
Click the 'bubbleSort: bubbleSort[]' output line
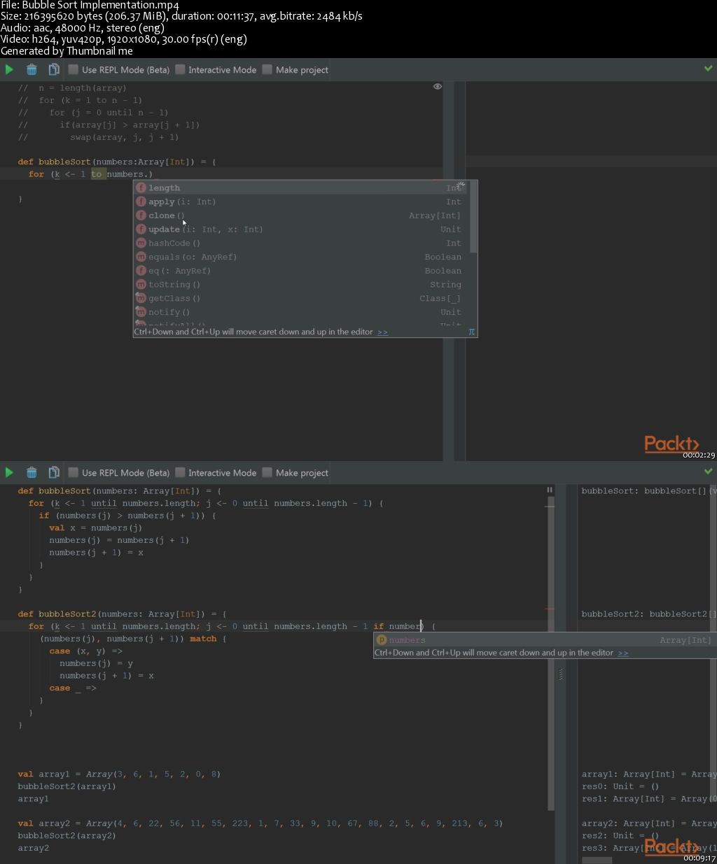[649, 490]
